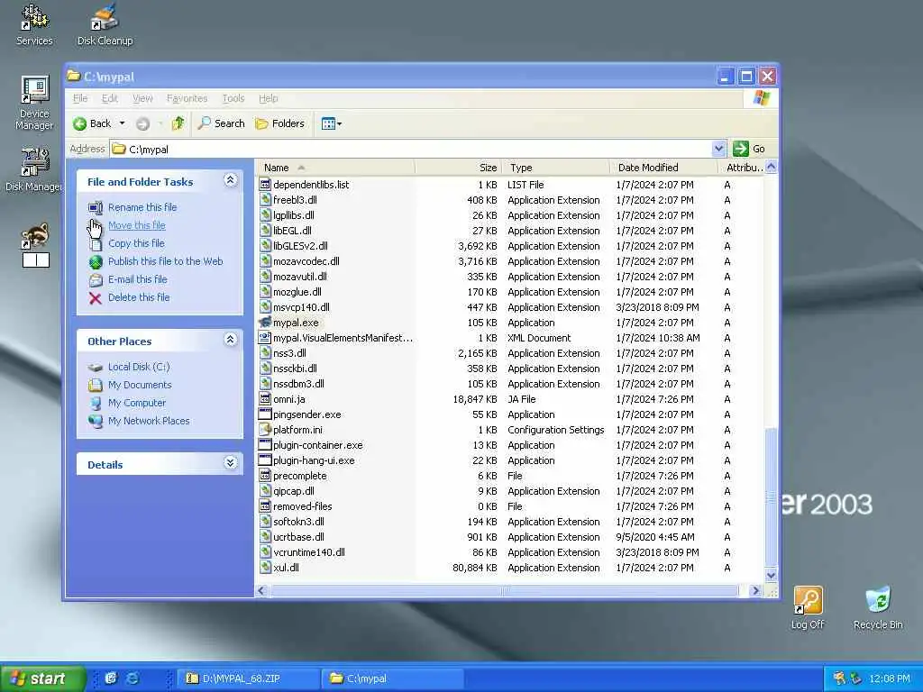Image resolution: width=923 pixels, height=692 pixels.
Task: Select the freebl3.dll file icon
Action: [x=265, y=200]
